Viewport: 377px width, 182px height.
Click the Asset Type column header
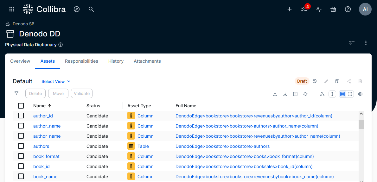(x=139, y=106)
